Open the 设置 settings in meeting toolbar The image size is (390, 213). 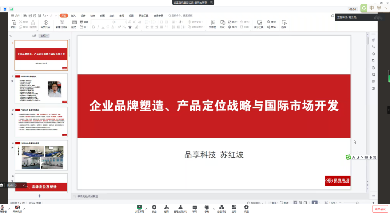pyautogui.click(x=246, y=207)
